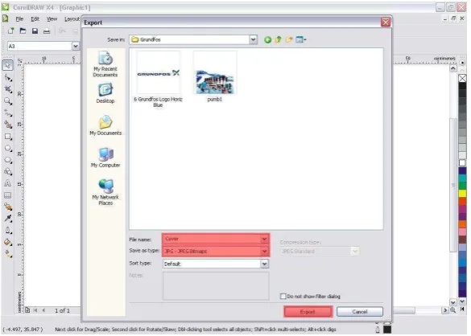Open the File menu
The height and width of the screenshot is (336, 471).
[19, 19]
